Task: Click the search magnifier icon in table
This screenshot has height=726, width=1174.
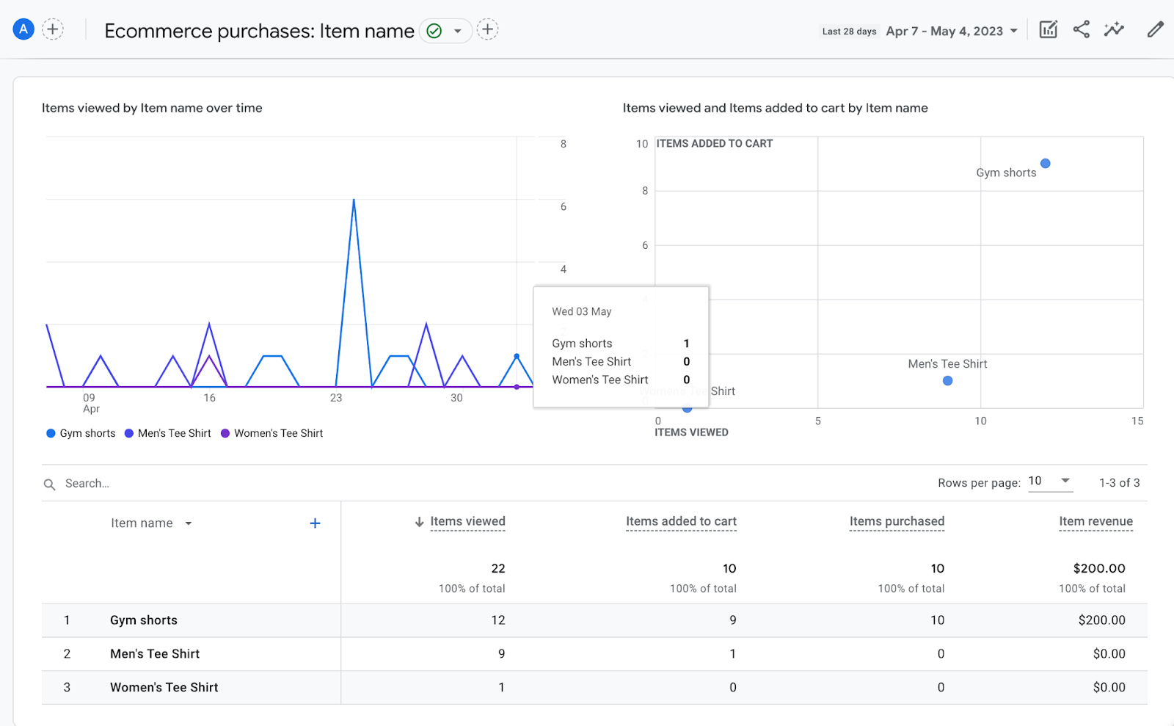Action: tap(50, 484)
